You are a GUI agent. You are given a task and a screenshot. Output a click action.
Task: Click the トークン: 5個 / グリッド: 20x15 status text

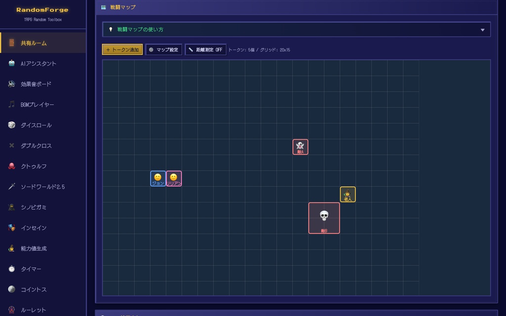point(259,50)
